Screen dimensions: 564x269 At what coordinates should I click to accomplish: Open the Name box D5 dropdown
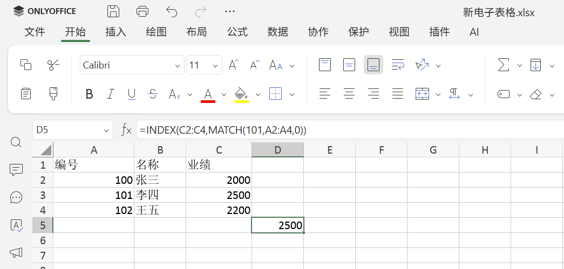click(106, 130)
